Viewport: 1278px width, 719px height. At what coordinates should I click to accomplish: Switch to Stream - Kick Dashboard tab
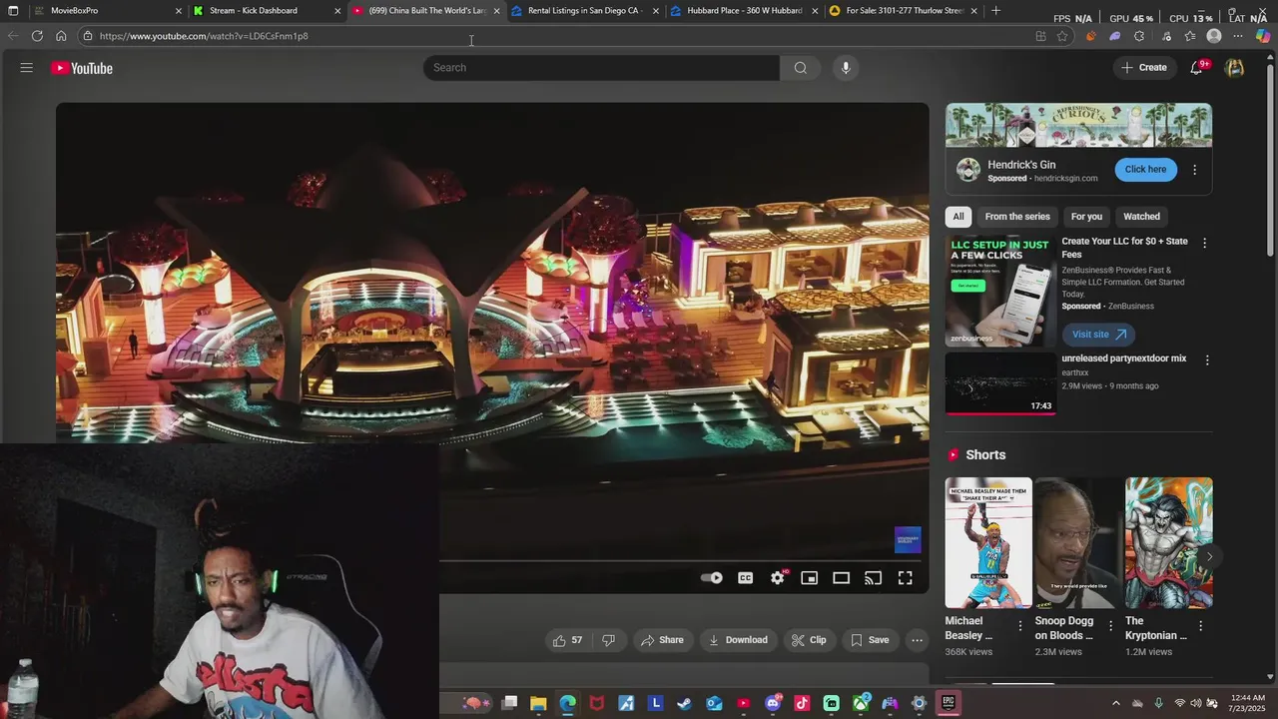(x=265, y=11)
